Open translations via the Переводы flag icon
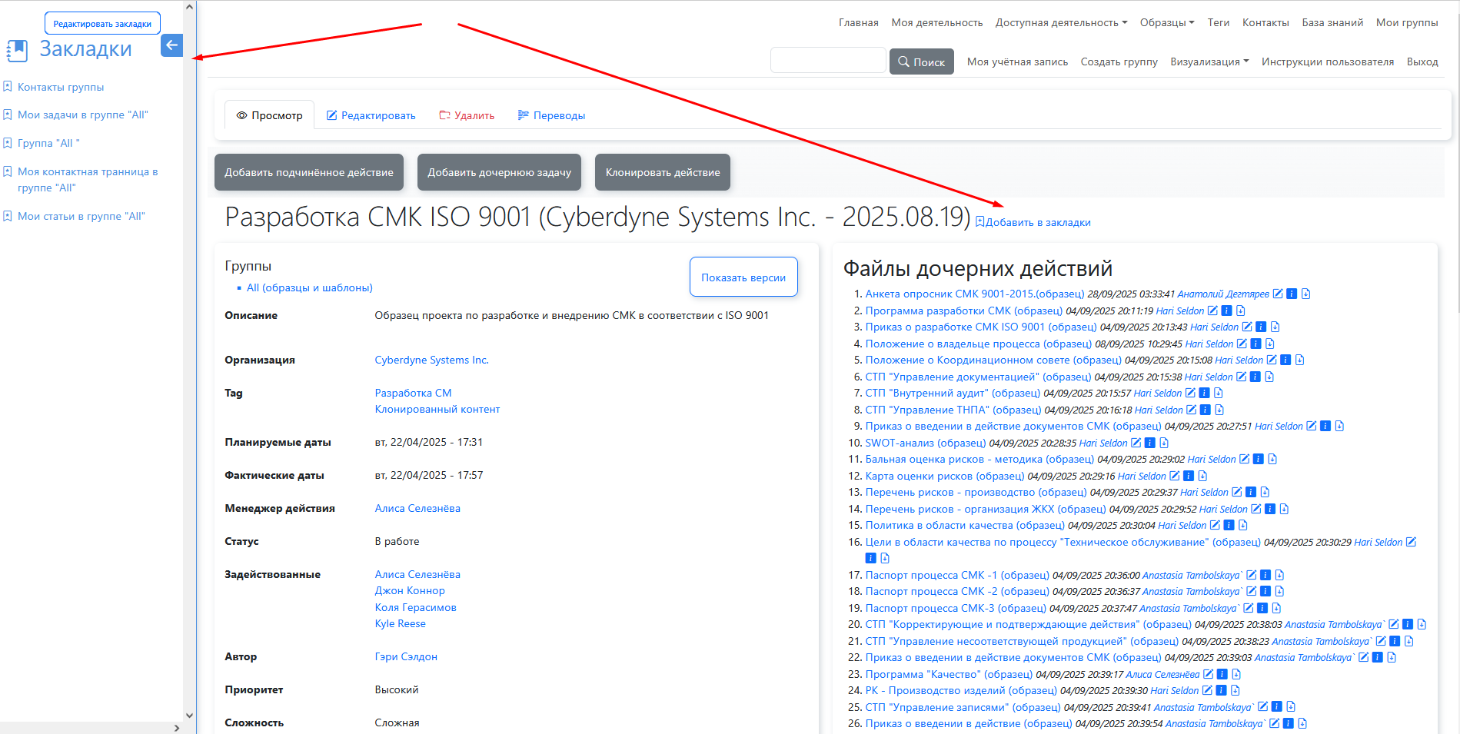The height and width of the screenshot is (734, 1460). tap(524, 115)
